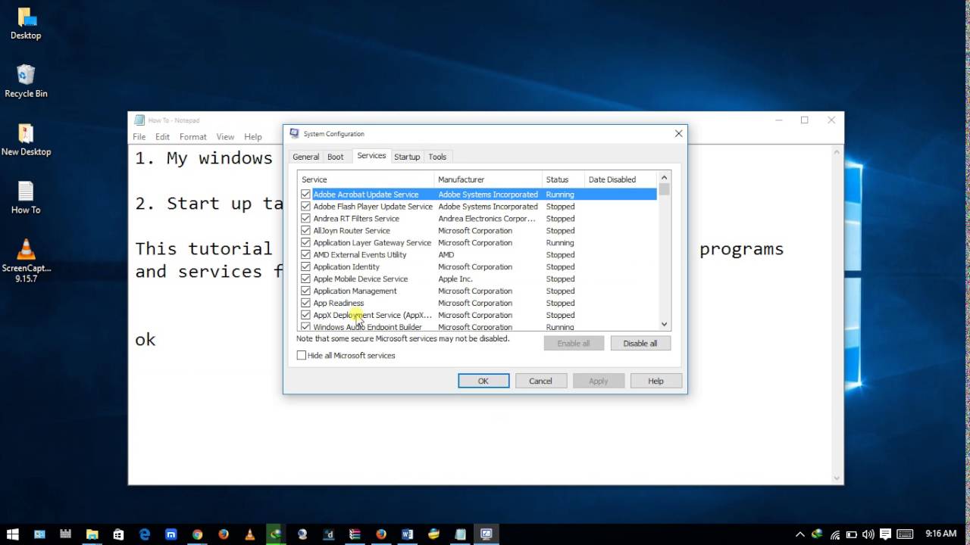Screen dimensions: 970x545
Task: Select the How To text file icon
Action: coord(26,198)
